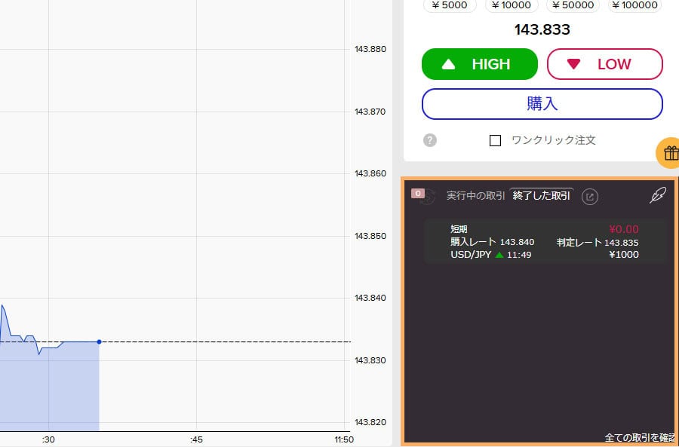
Task: Click the 0 active trades counter badge
Action: coord(418,194)
